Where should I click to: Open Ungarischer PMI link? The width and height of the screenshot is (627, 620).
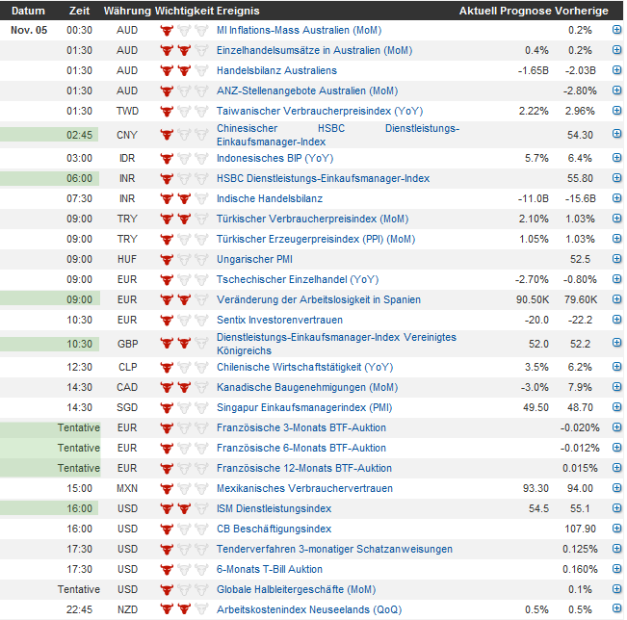254,259
